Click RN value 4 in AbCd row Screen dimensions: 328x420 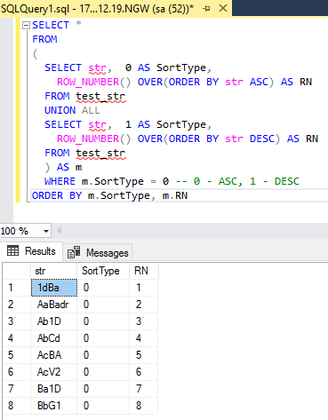click(x=143, y=338)
